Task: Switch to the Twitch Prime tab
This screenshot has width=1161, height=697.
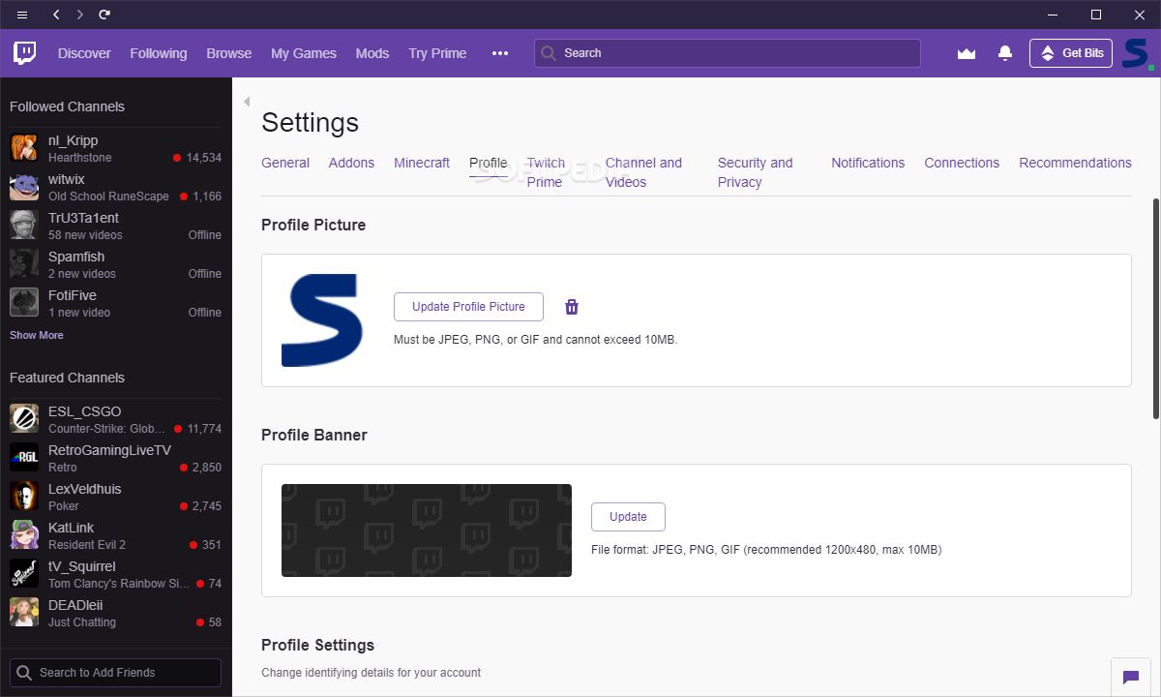Action: tap(546, 172)
